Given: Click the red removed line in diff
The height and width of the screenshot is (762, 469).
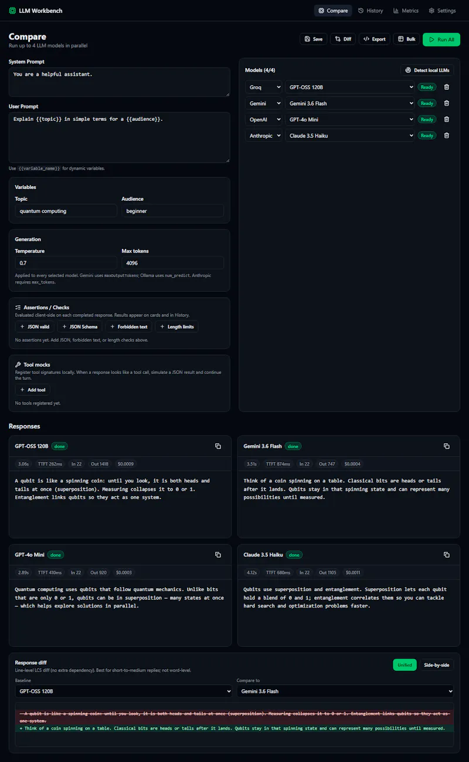Looking at the screenshot, I should coord(235,716).
